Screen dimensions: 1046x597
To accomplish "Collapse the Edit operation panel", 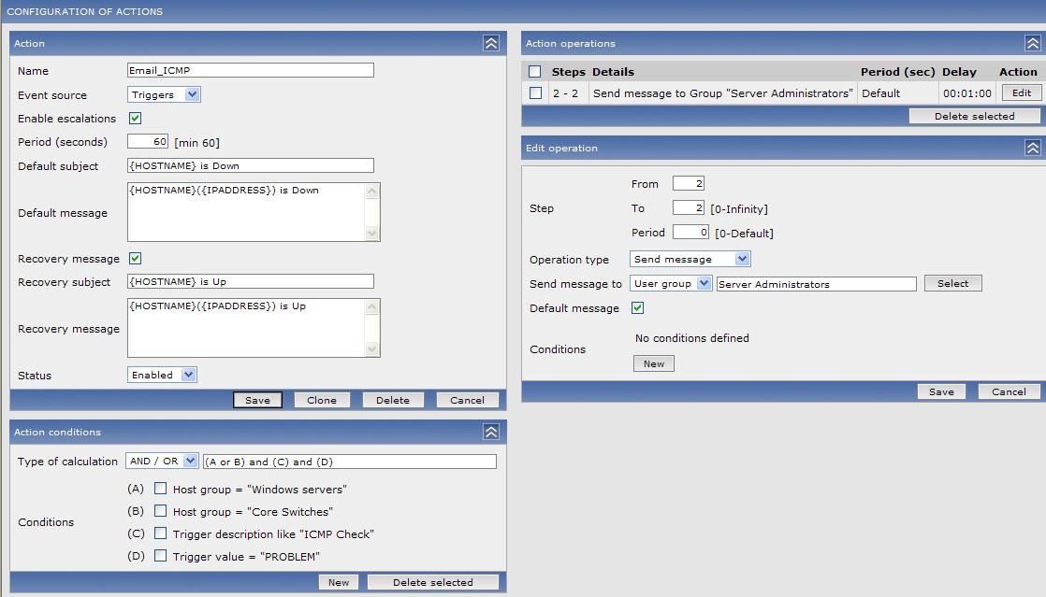I will 1032,148.
